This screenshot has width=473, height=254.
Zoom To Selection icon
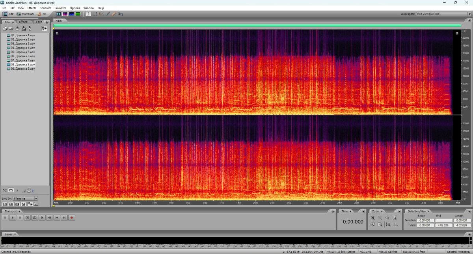click(395, 217)
